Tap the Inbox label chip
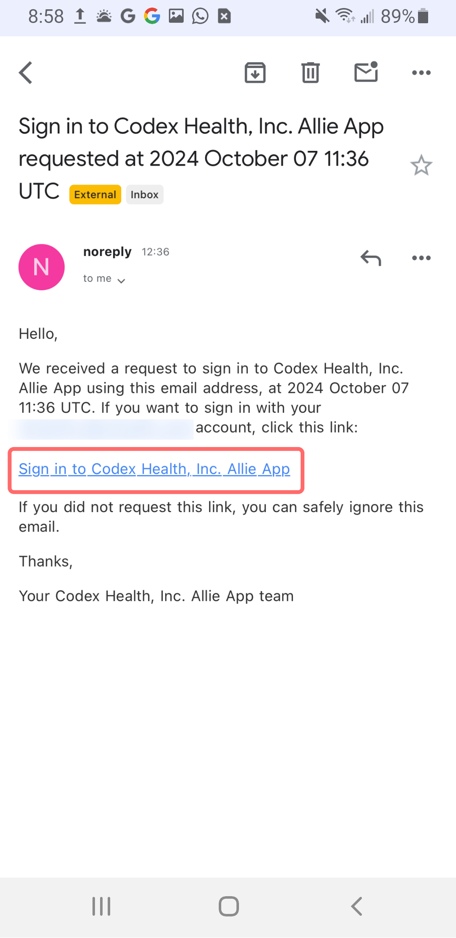456x938 pixels. coord(144,194)
